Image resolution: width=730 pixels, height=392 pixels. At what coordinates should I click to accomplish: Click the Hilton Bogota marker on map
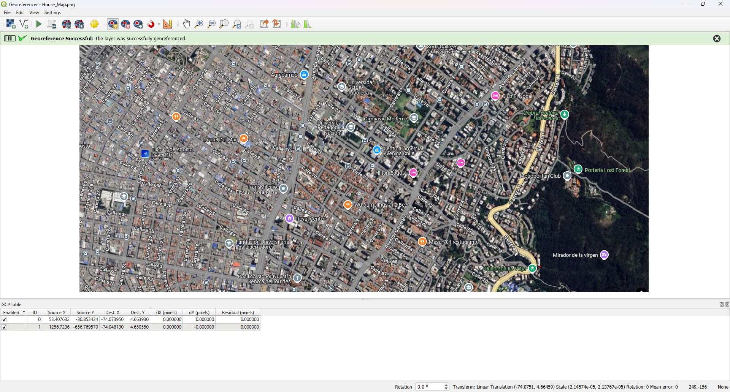coord(413,173)
